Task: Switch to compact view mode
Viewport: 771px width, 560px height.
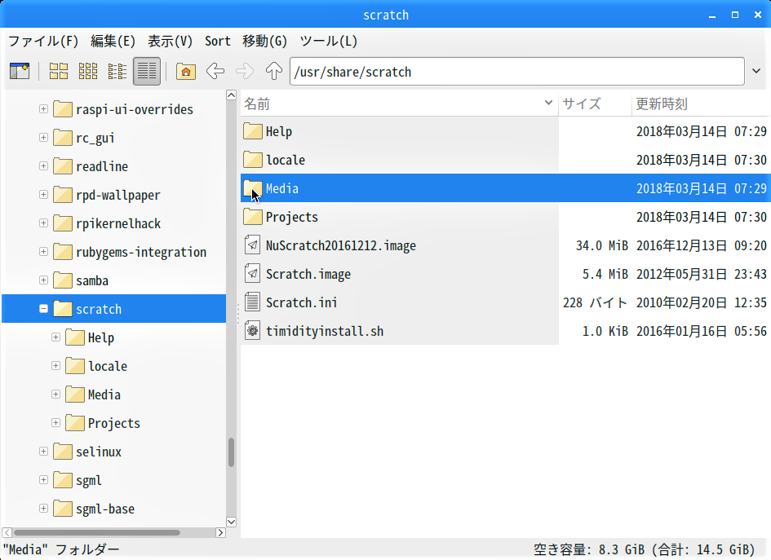Action: [x=117, y=71]
